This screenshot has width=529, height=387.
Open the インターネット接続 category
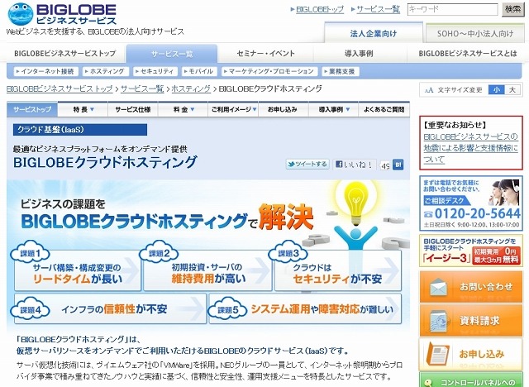46,71
